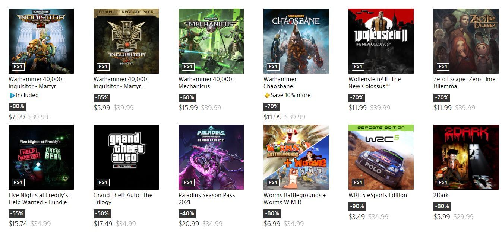Click the WRC 5 eSports Edition title

click(x=378, y=195)
